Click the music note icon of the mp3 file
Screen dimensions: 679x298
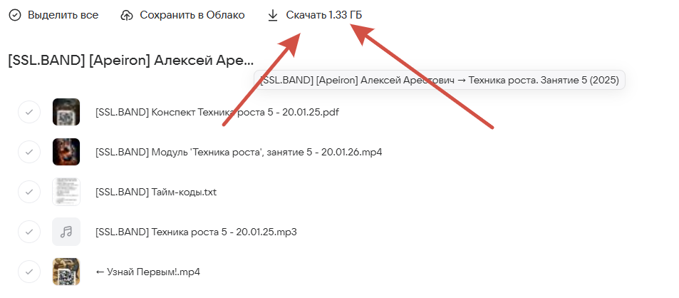[66, 232]
